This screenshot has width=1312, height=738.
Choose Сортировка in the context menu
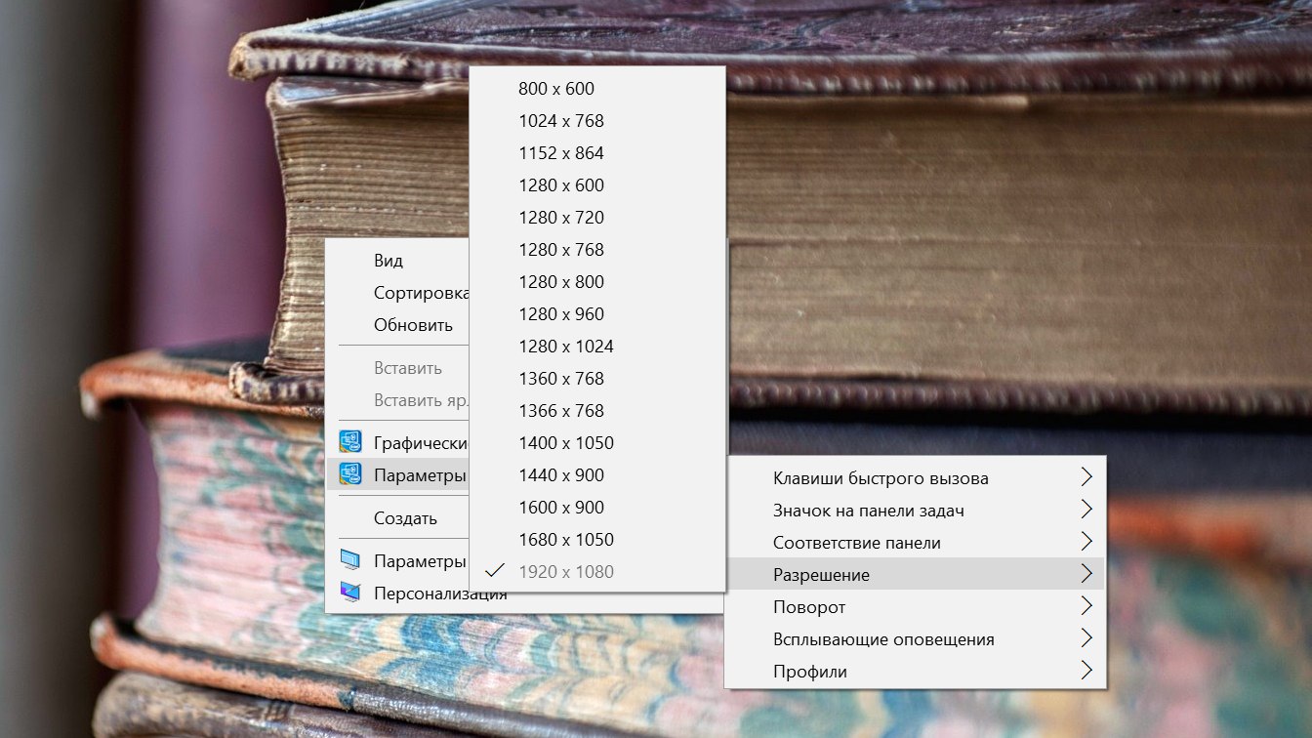(x=422, y=293)
